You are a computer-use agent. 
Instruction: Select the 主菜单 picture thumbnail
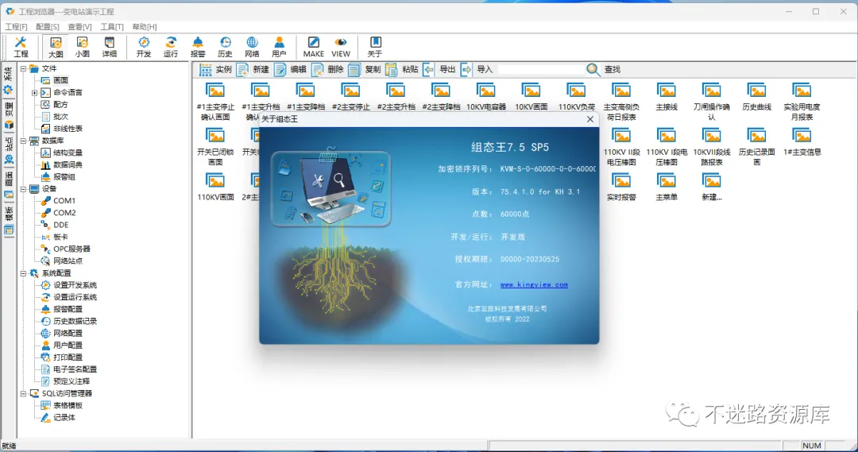click(667, 187)
